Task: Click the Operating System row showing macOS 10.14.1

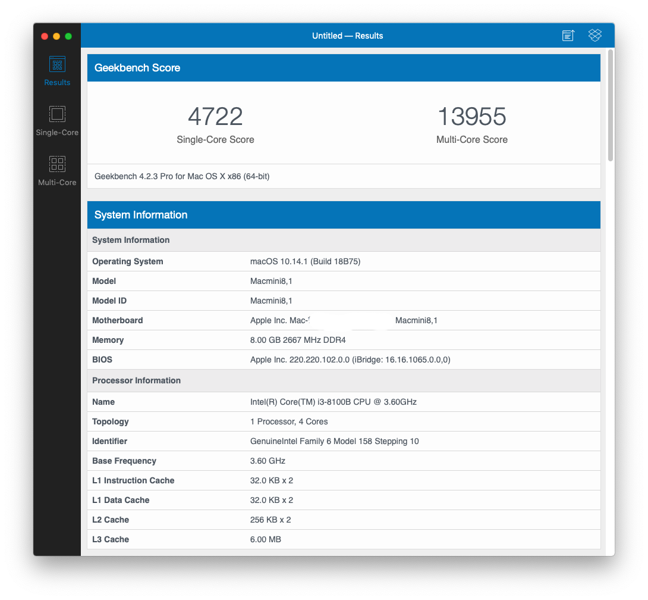Action: (344, 261)
